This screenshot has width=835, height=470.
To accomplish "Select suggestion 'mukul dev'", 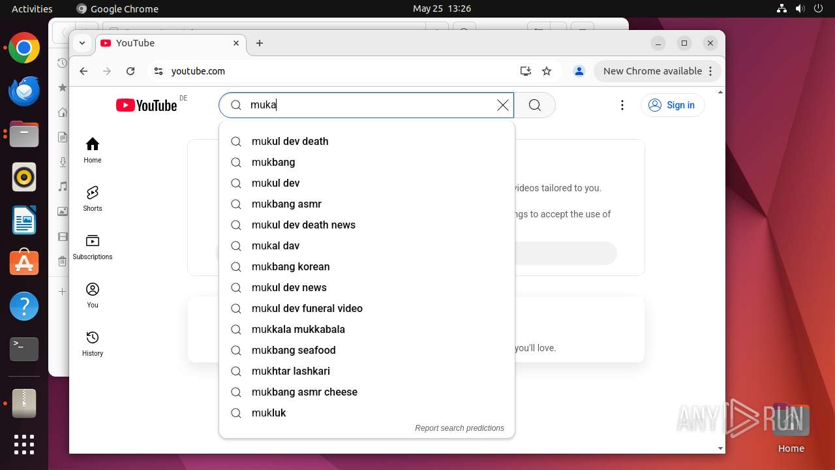I will click(x=367, y=183).
